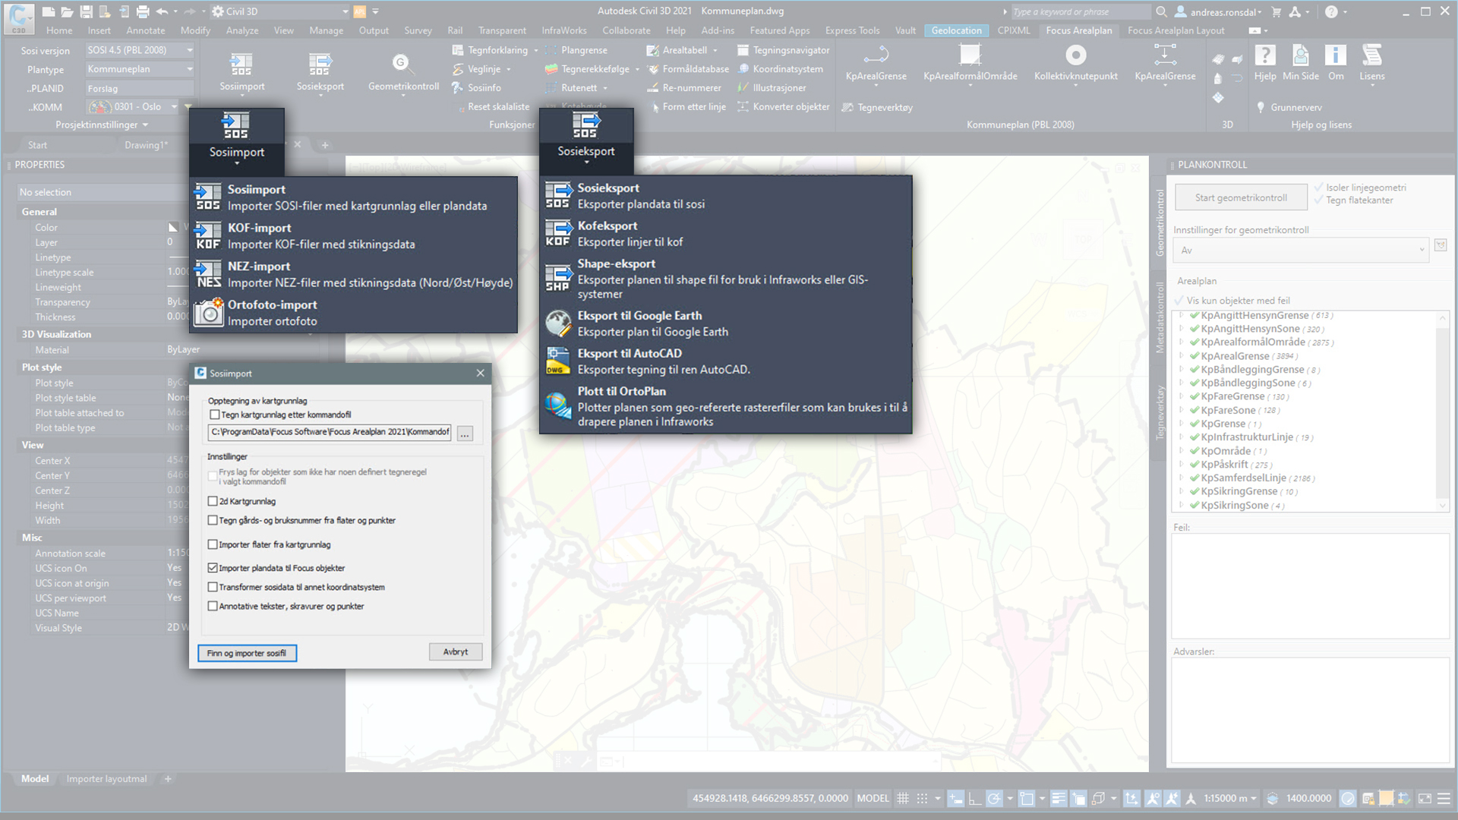Click the Color property swatch
The image size is (1458, 820).
173,227
